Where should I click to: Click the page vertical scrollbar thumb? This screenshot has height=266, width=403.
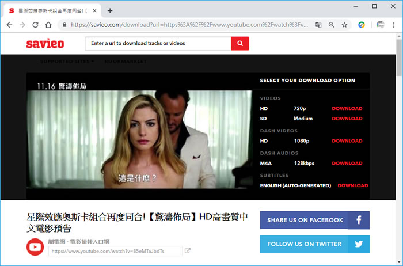(x=398, y=56)
